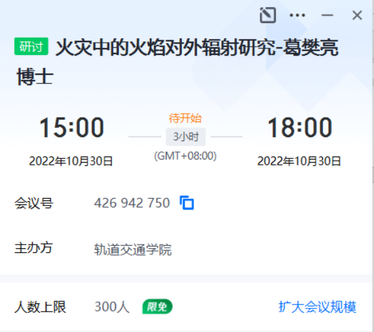The image size is (374, 332).
Task: Select the meeting title 火灾中的火焰对外辐射研究
Action: click(x=166, y=48)
